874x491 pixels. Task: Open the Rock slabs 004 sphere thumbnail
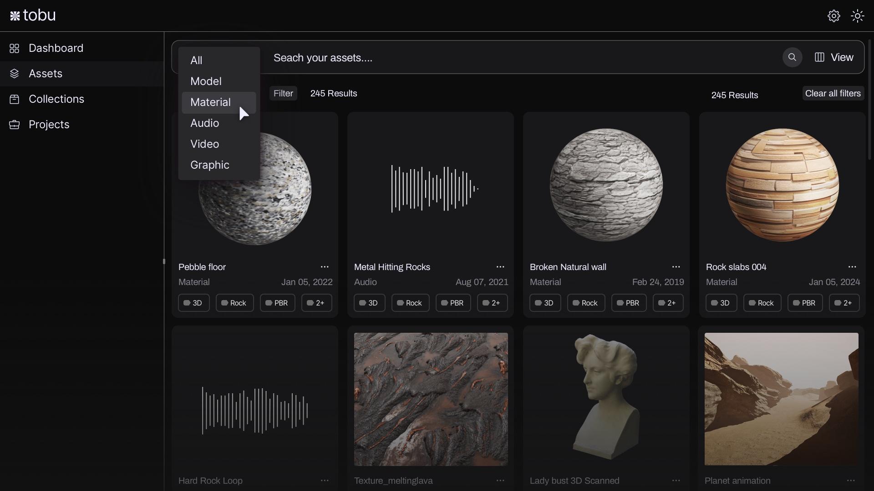(782, 185)
